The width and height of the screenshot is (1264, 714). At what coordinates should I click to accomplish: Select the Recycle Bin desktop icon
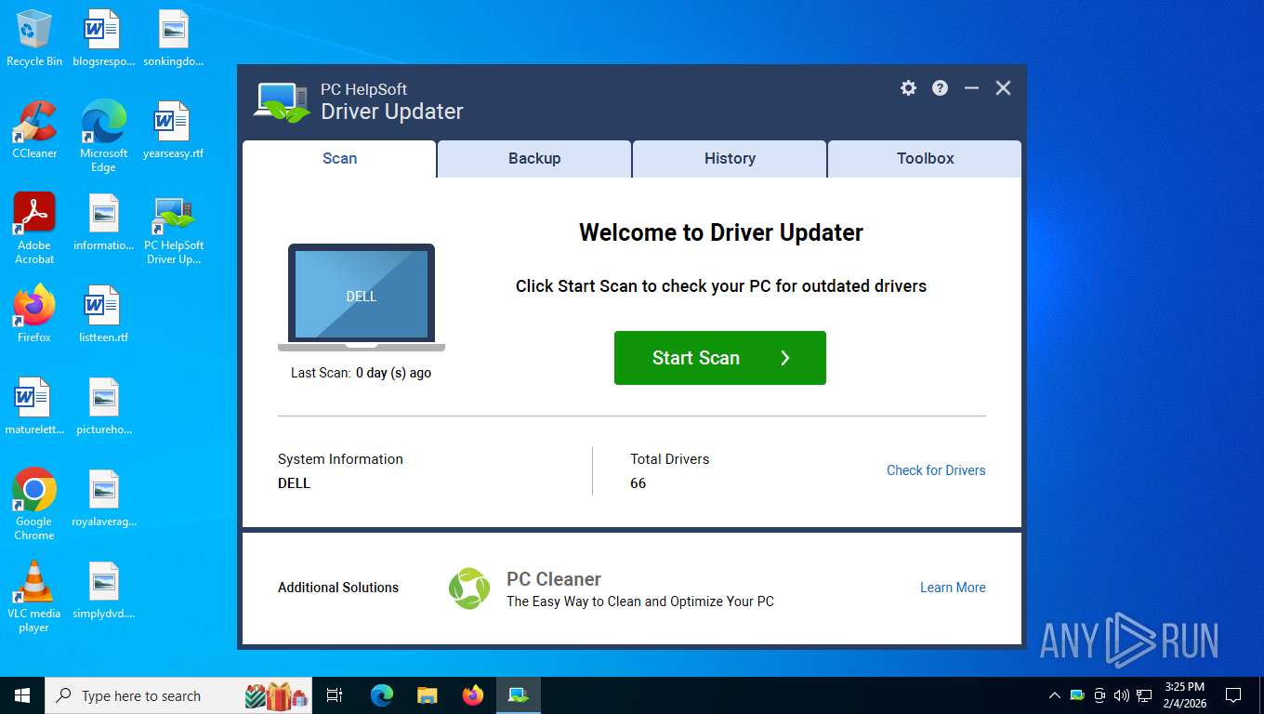34,39
